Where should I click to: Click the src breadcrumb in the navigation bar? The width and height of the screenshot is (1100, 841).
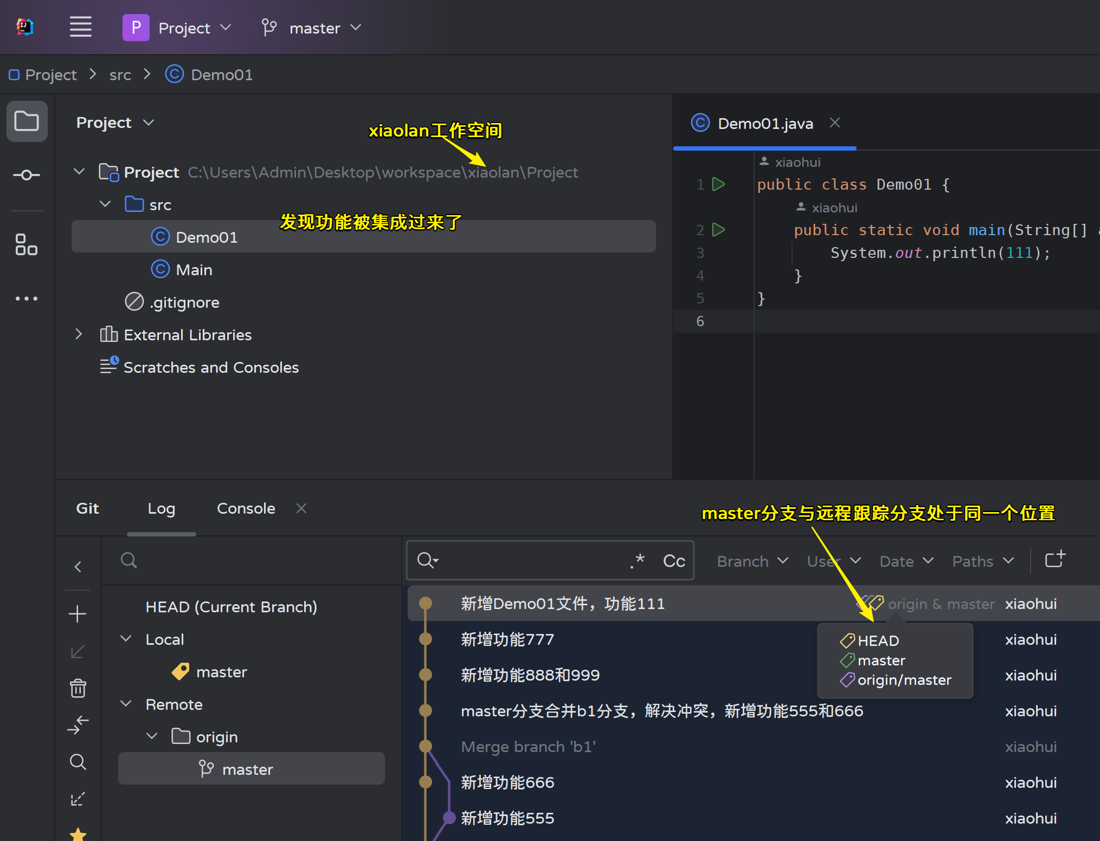(120, 75)
